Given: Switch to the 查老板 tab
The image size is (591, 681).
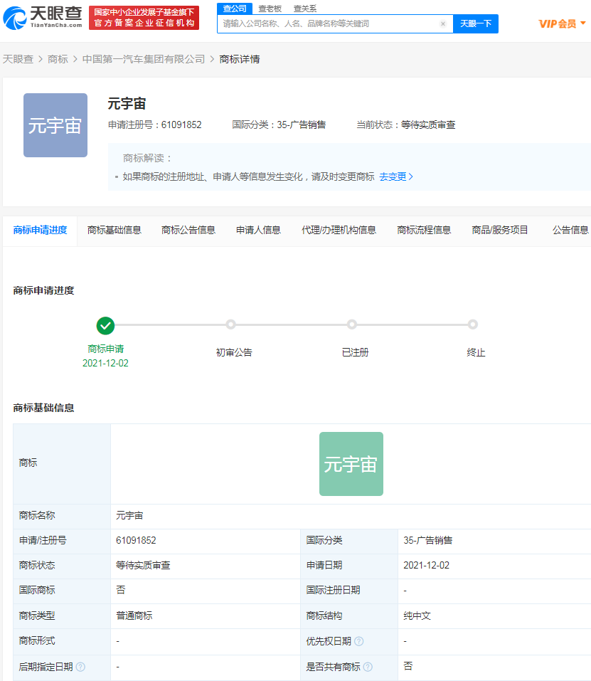Looking at the screenshot, I should click(x=269, y=8).
